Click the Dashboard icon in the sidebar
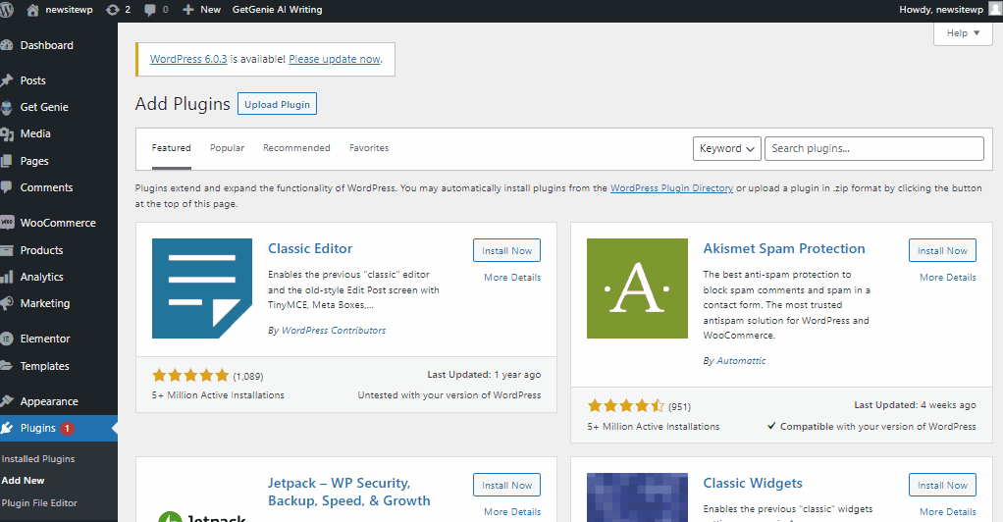Viewport: 1003px width, 522px height. point(7,45)
